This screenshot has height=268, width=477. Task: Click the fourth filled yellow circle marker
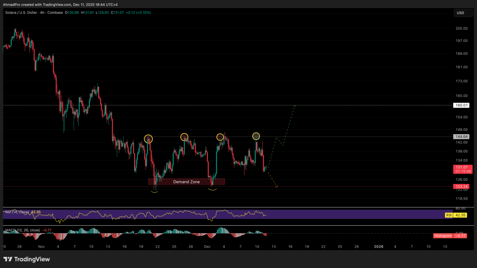256,136
